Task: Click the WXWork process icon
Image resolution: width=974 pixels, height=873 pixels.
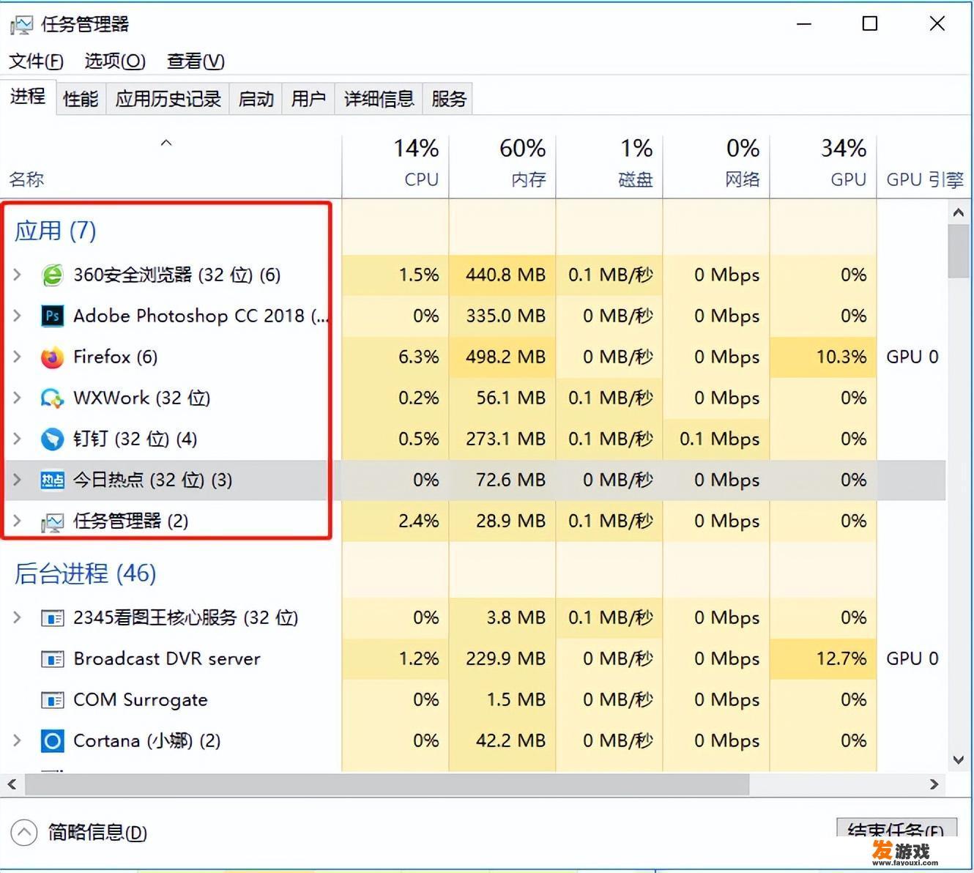Action: pos(52,398)
